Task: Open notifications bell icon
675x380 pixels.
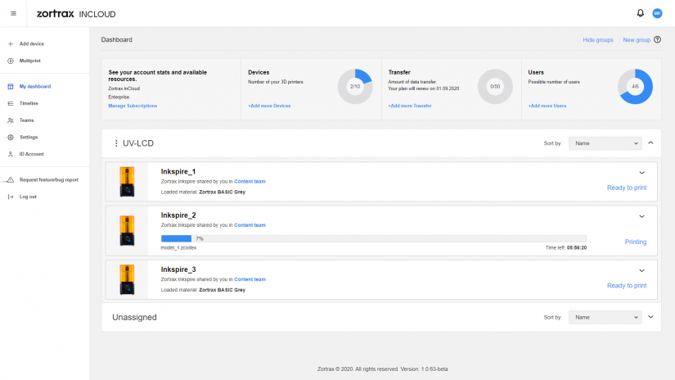Action: (x=641, y=13)
